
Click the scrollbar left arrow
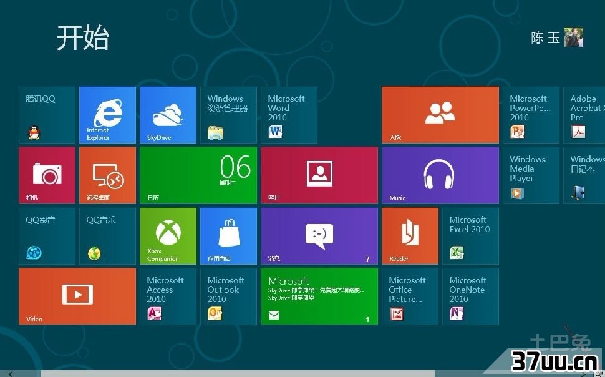tap(11, 373)
